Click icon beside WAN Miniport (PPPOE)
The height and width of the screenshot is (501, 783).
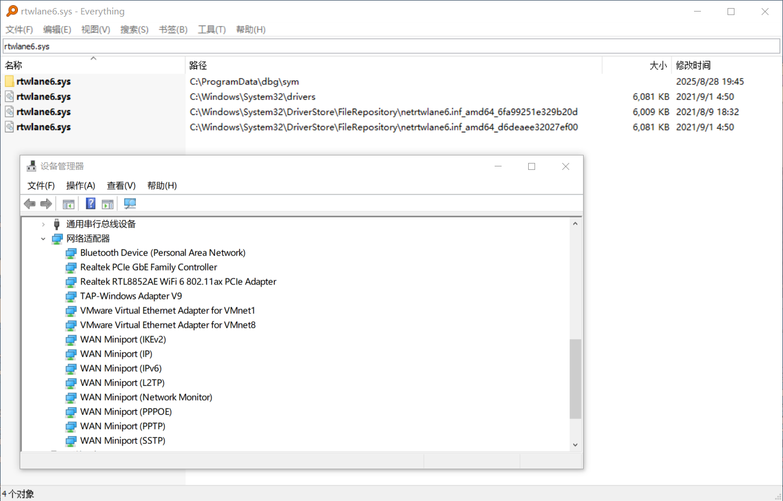click(70, 411)
